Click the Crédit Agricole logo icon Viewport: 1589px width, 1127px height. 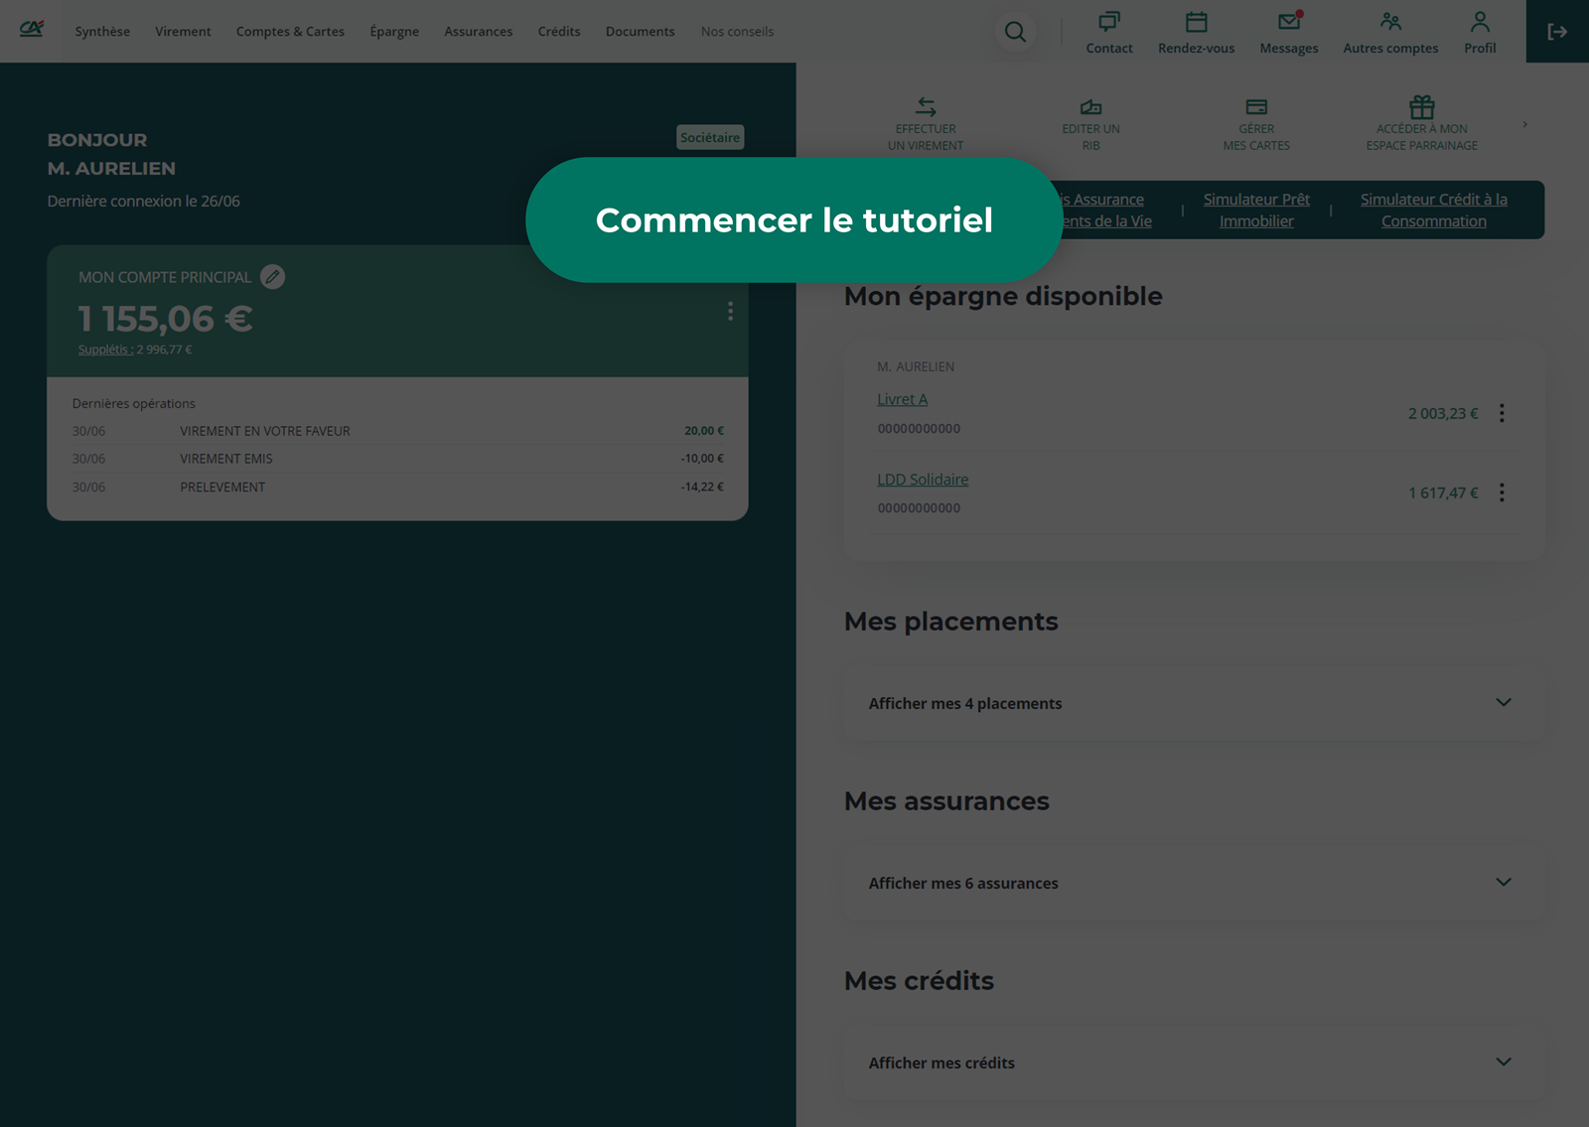(32, 30)
